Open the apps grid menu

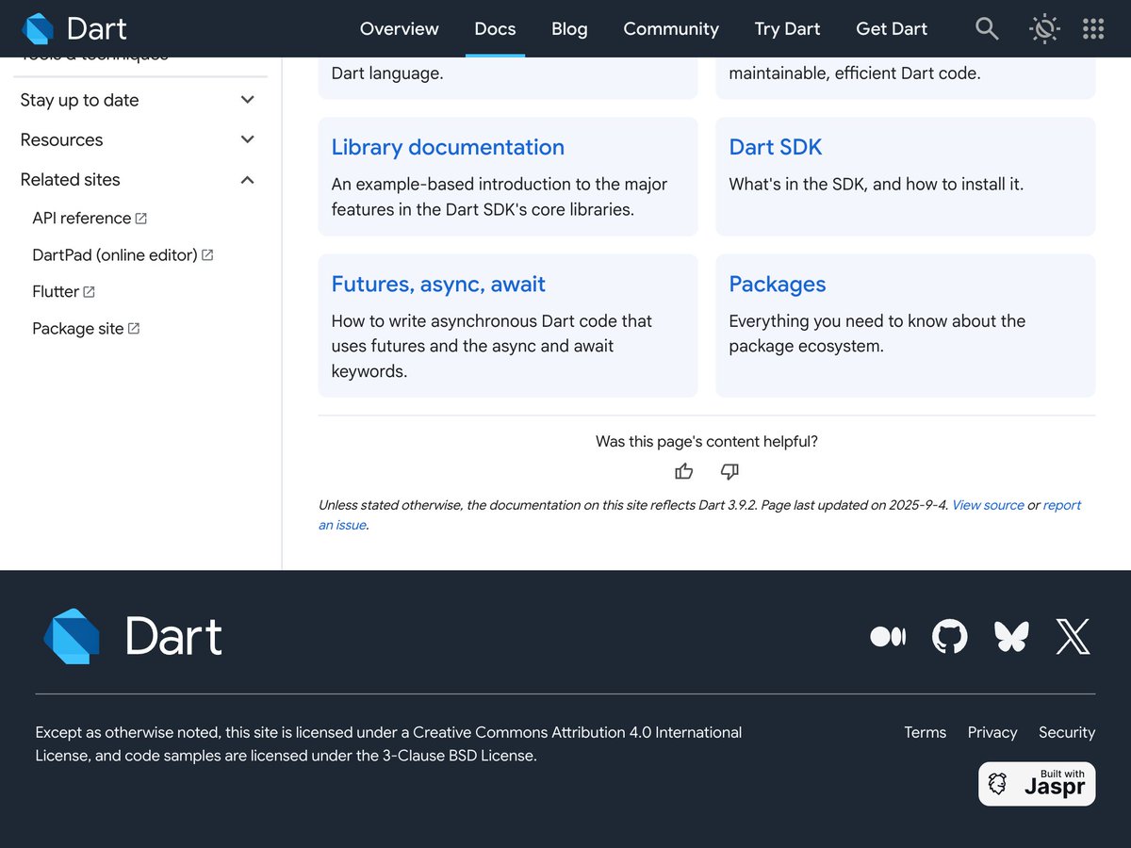(x=1093, y=29)
